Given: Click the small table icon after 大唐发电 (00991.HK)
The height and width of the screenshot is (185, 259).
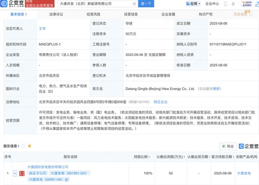Looking at the screenshot, I should tap(67, 179).
